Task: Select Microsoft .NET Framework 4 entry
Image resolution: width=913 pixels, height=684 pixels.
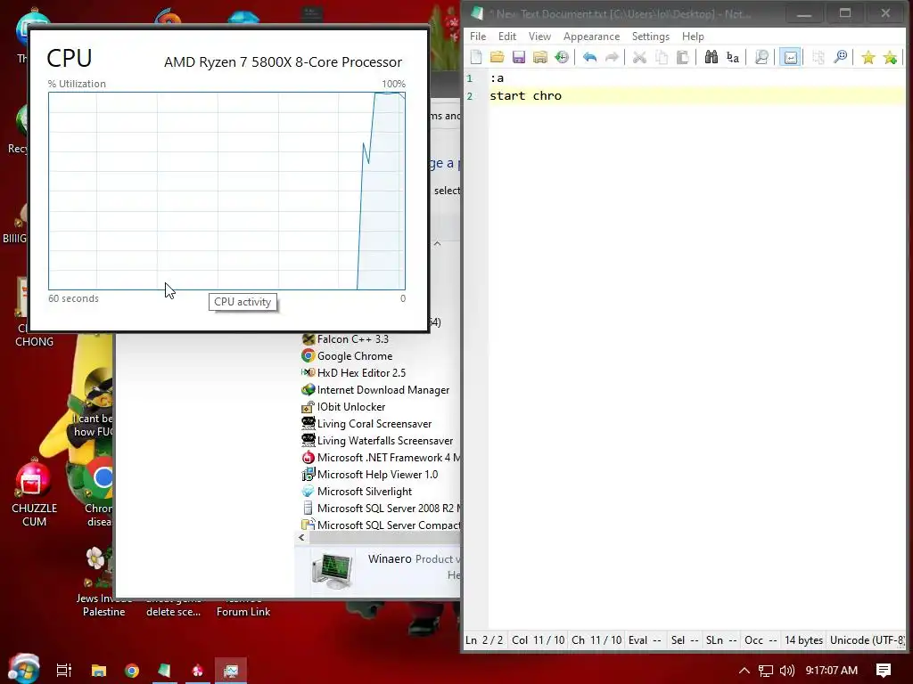Action: [x=381, y=458]
